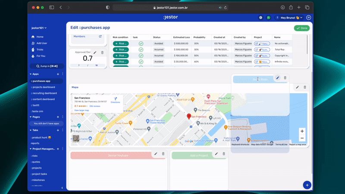The image size is (345, 194).
Task: Delete the Jestor Youtube component
Action: (163, 154)
